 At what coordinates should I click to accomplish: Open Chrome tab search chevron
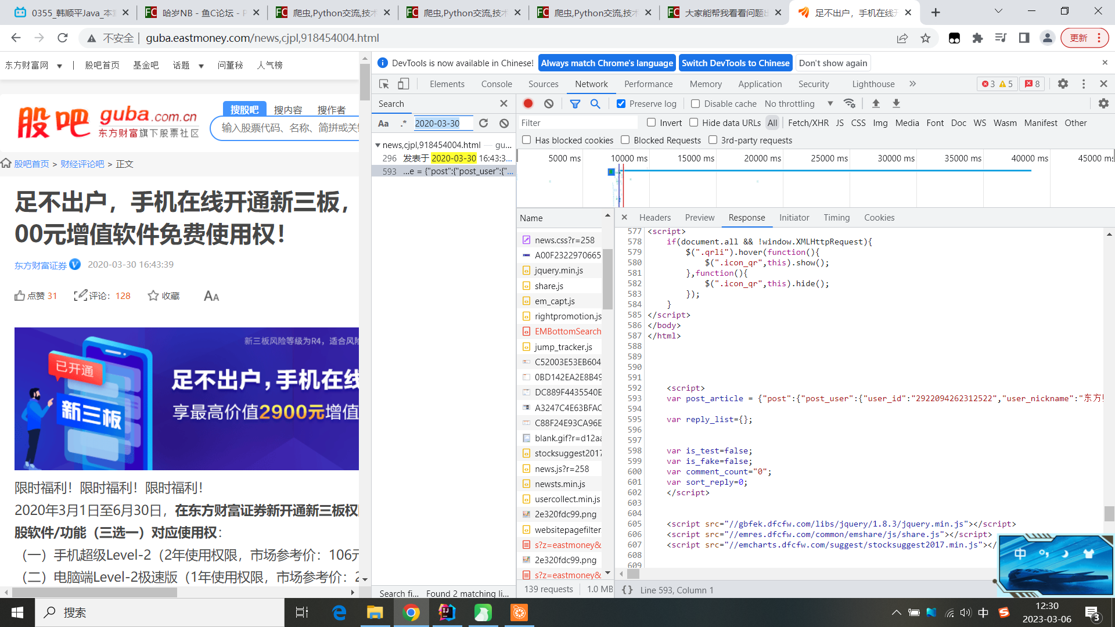click(x=999, y=12)
